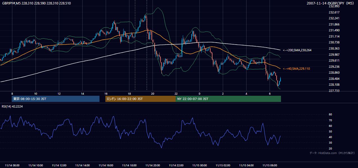Viewport: 358px width, 168px height.
Task: Click the bottom date label 11/14 20:00
Action: coord(153,165)
